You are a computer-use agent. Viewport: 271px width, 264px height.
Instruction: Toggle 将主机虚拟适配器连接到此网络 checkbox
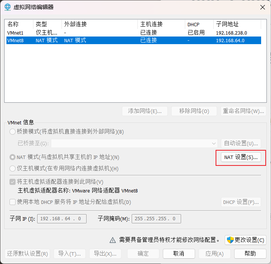point(13,182)
